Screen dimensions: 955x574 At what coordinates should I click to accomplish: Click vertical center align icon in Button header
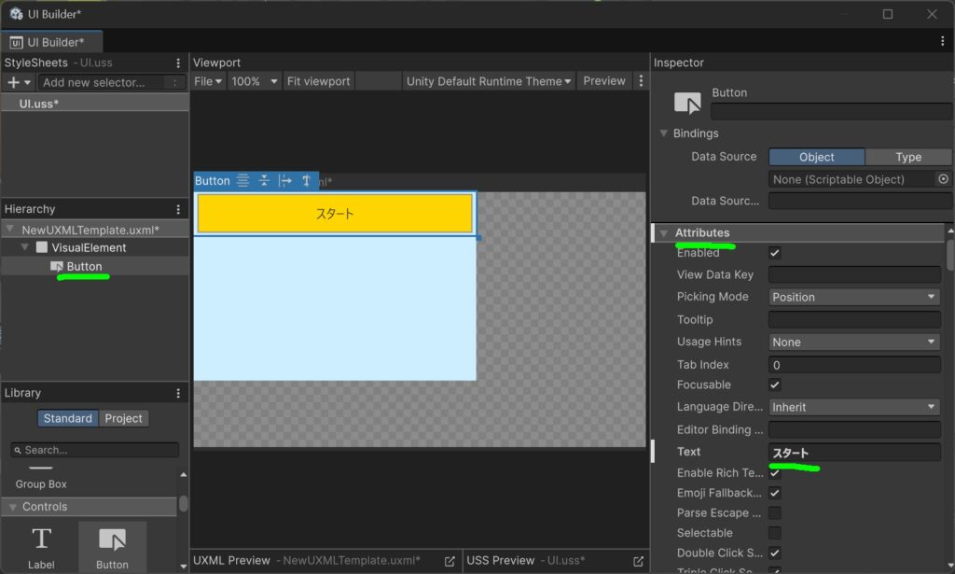[264, 180]
